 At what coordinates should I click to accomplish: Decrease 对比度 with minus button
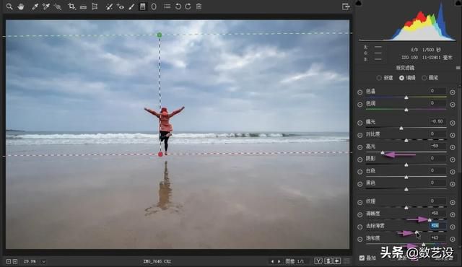(359, 135)
